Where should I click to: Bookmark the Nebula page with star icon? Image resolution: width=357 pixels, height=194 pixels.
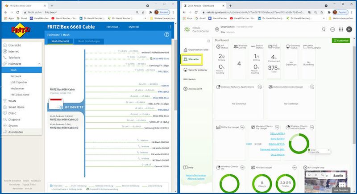[321, 12]
